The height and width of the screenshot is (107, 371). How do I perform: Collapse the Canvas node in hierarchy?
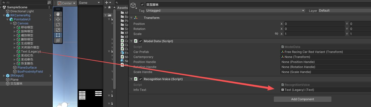[x=11, y=23]
